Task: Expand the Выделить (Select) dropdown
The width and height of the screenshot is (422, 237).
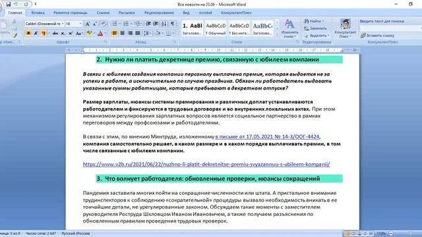Action: click(x=328, y=36)
